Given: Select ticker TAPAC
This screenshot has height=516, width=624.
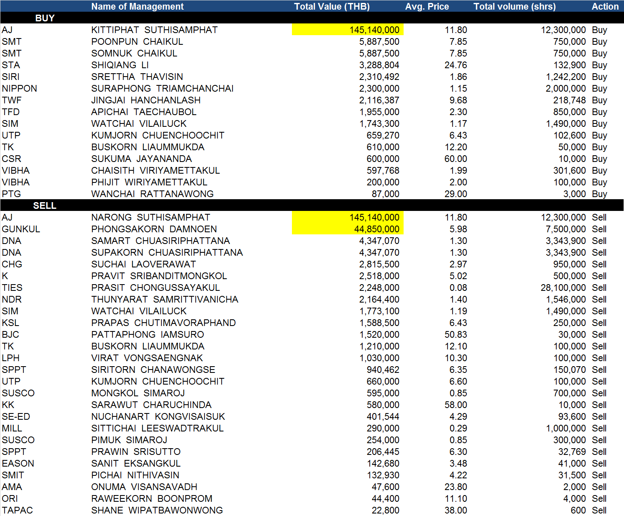Looking at the screenshot, I should (x=17, y=510).
